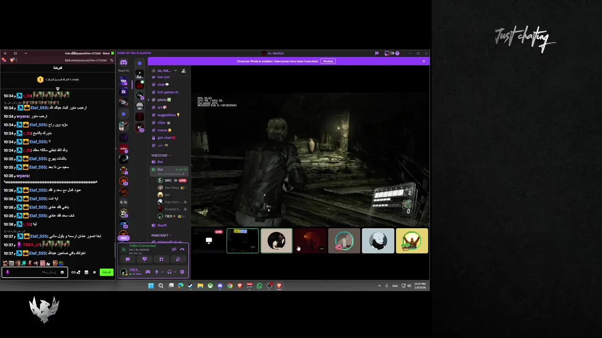Select Pyramid h user in voice list
Viewport: 602px width, 338px height.
pyautogui.click(x=172, y=209)
